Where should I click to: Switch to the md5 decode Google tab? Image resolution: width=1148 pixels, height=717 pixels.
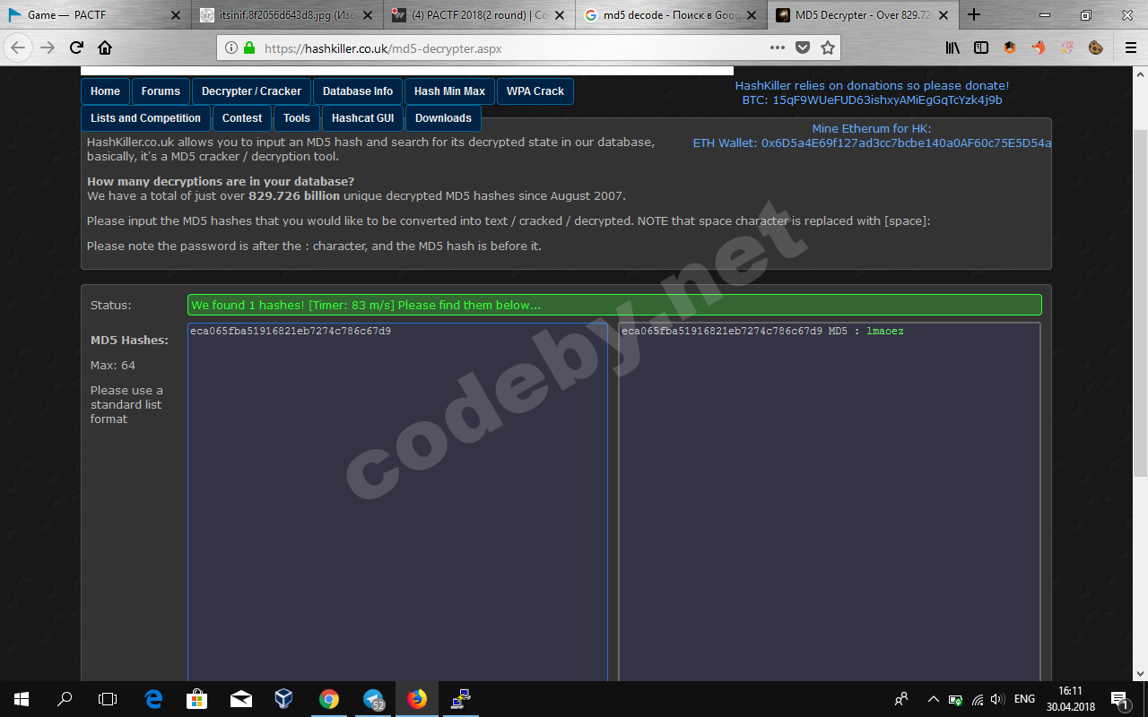tap(671, 14)
